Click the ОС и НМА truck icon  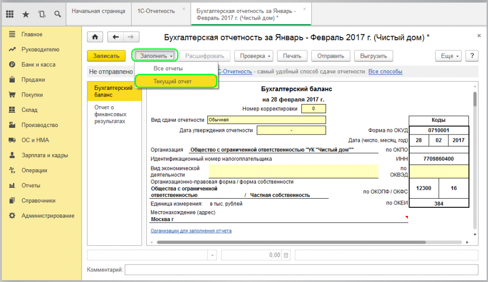[x=12, y=140]
